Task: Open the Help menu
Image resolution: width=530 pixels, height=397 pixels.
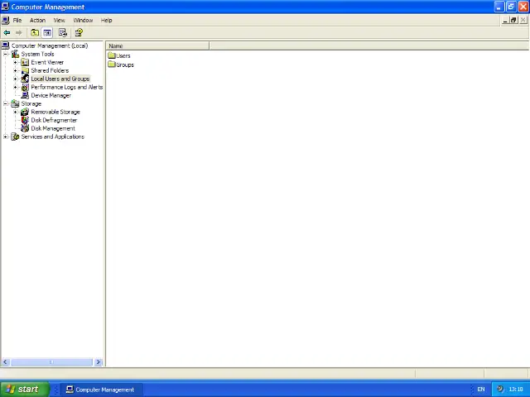Action: click(x=107, y=20)
